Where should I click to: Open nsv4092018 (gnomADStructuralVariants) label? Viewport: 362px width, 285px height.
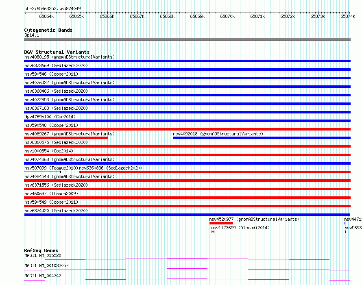click(x=218, y=134)
